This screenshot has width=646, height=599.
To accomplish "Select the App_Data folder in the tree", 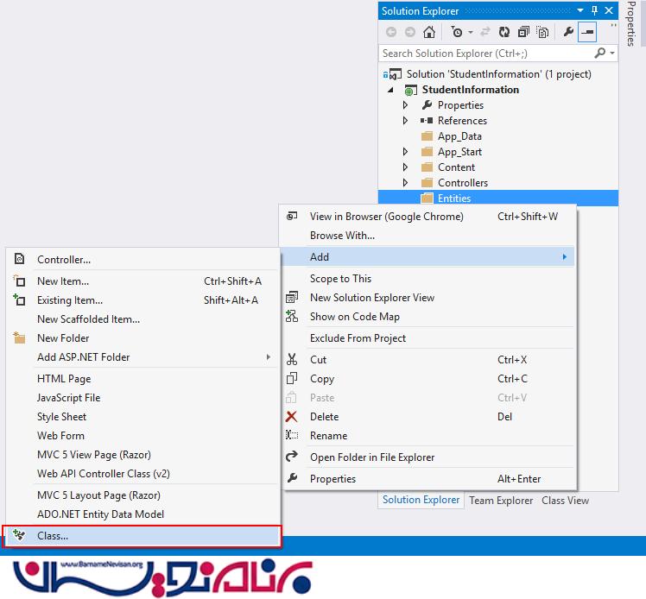I will [x=459, y=136].
